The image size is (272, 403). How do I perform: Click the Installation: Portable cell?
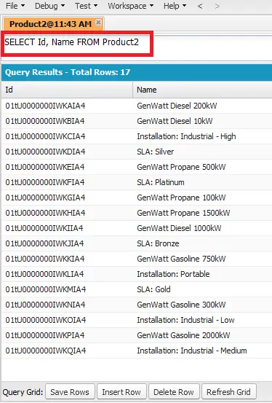tap(202, 274)
